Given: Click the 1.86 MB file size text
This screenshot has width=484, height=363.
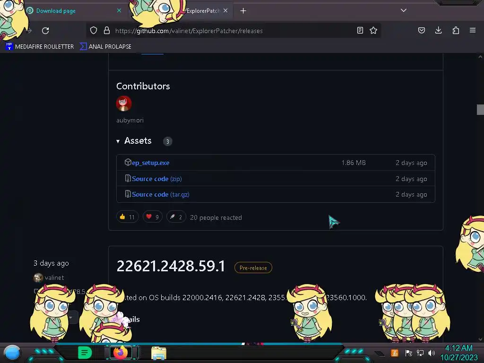Looking at the screenshot, I should [x=354, y=163].
